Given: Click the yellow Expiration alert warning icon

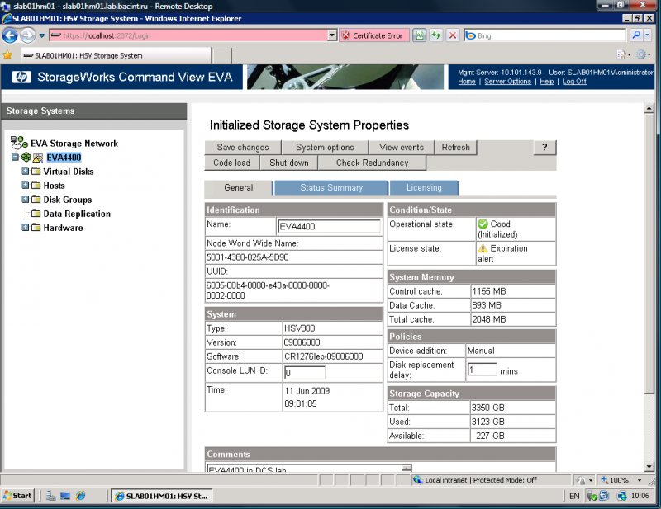Looking at the screenshot, I should point(483,248).
